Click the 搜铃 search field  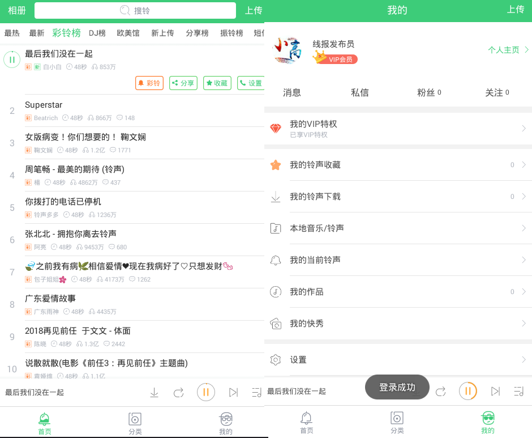tap(135, 10)
